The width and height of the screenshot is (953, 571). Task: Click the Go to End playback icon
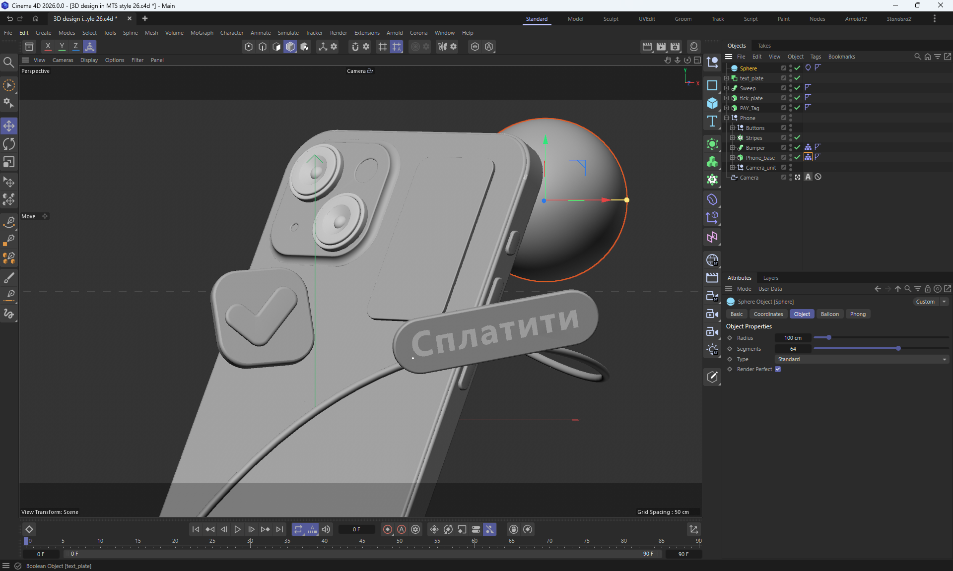(279, 529)
